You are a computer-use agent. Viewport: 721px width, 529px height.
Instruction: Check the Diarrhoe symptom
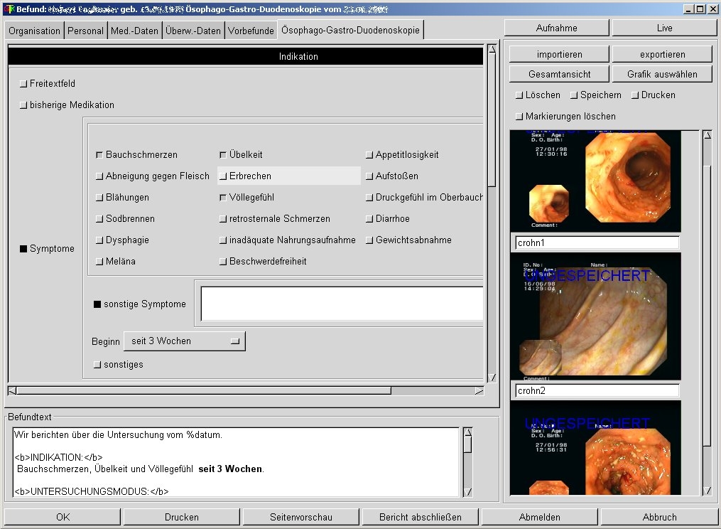369,219
